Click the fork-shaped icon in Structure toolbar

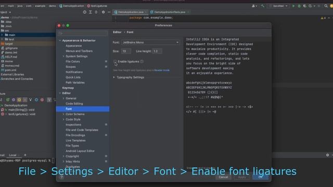coord(31,100)
